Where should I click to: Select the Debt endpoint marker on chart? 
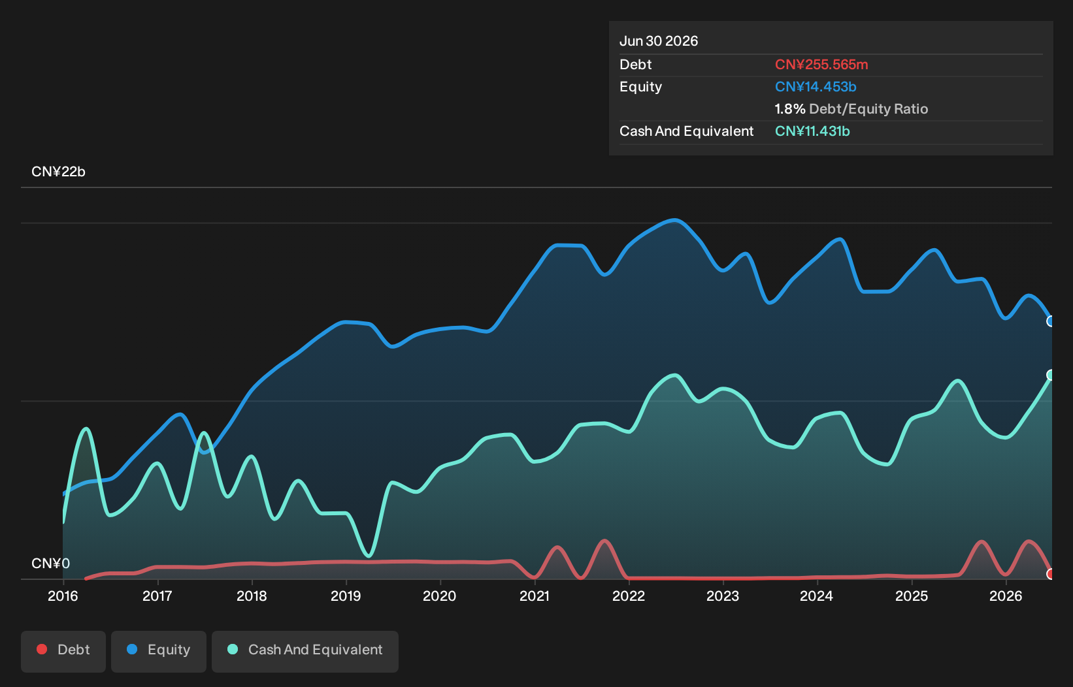pos(1051,574)
